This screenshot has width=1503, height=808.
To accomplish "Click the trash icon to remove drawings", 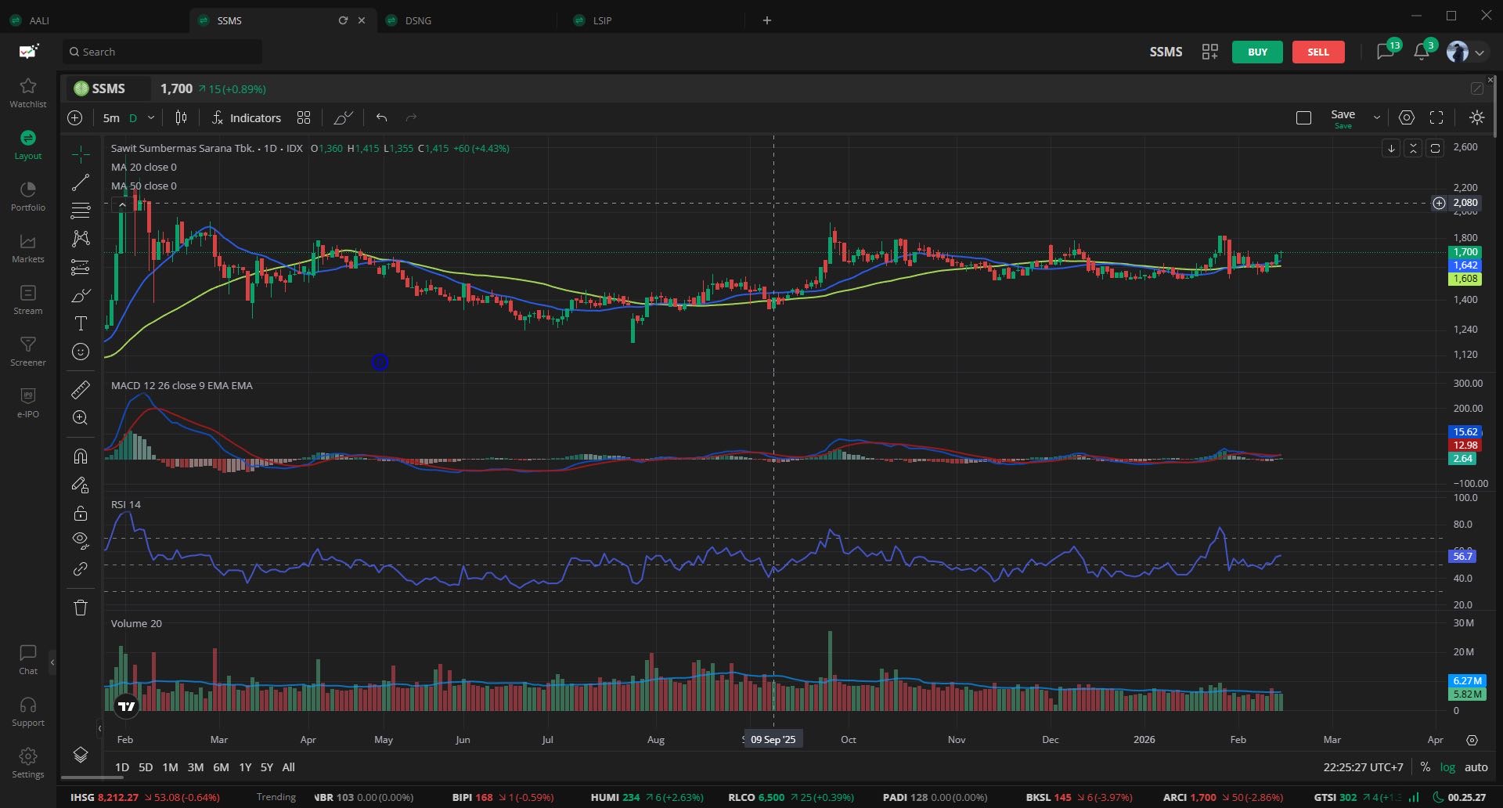I will tap(81, 608).
